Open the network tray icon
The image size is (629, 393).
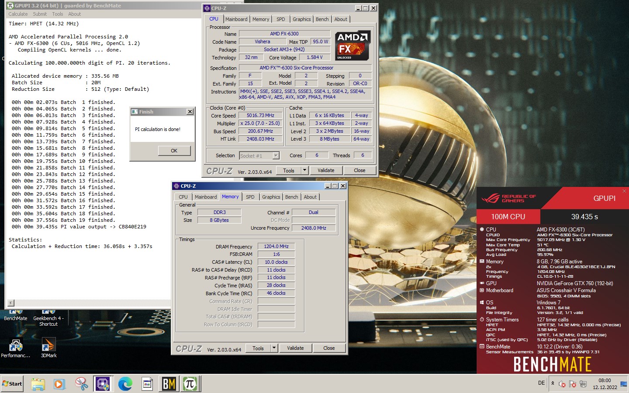[583, 384]
